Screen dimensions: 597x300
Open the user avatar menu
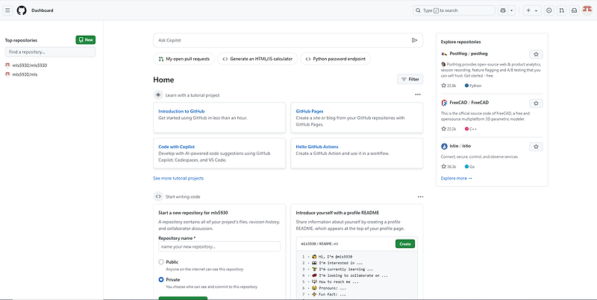tap(587, 10)
